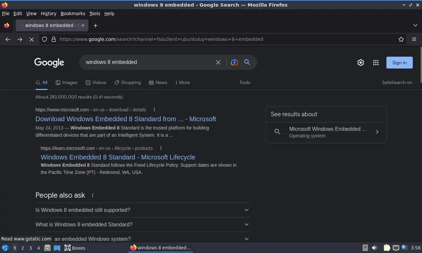Viewport: 422px width, 253px height.
Task: Open the View menu
Action: coord(31,14)
